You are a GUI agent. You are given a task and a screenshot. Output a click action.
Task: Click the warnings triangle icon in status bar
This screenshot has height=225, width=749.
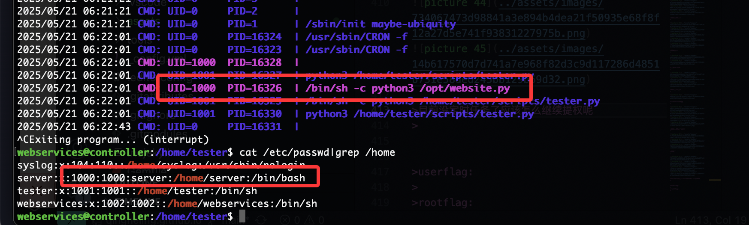(x=308, y=220)
